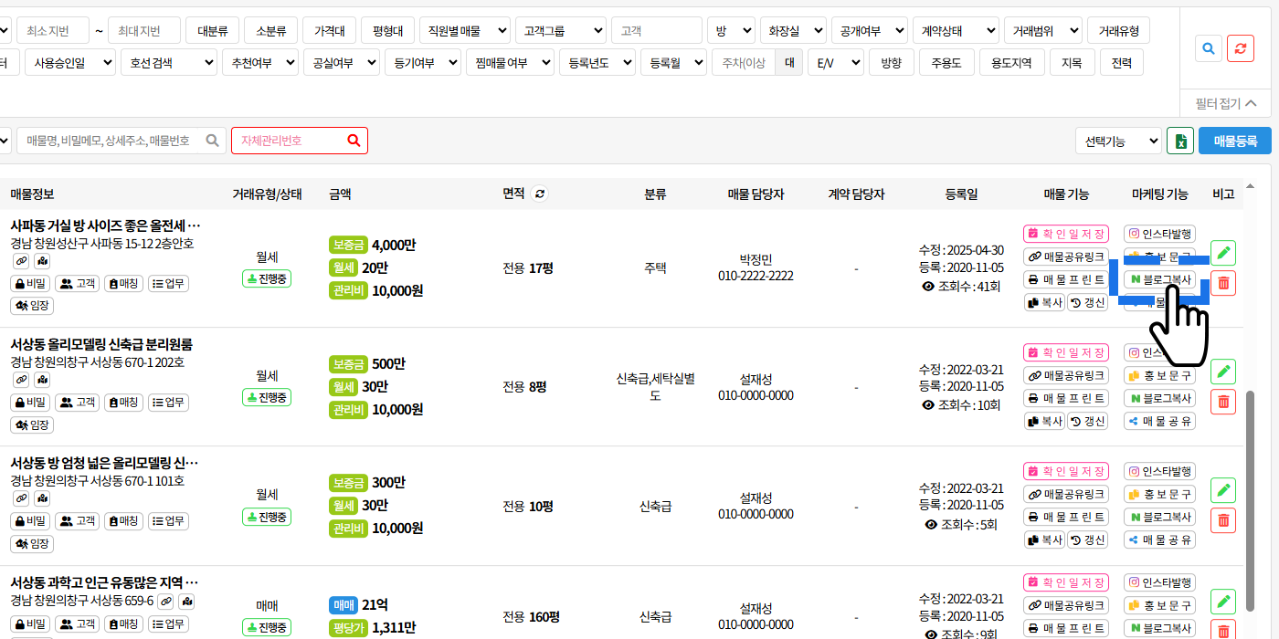Click the 주용도 filter button

pyautogui.click(x=946, y=62)
